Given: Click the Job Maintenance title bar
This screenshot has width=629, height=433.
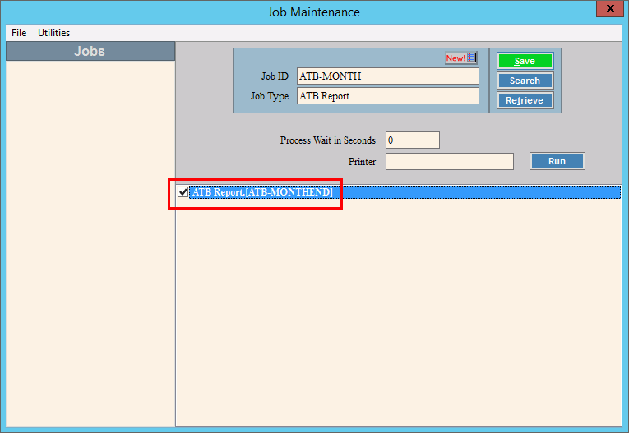Looking at the screenshot, I should (x=313, y=12).
